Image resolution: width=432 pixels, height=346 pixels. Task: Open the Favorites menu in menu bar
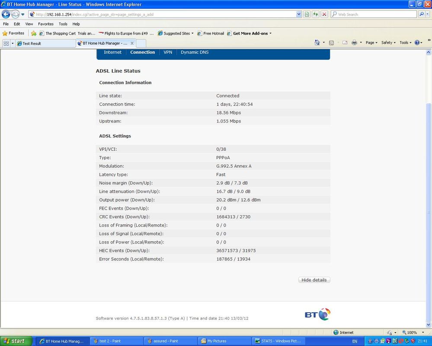pyautogui.click(x=46, y=24)
